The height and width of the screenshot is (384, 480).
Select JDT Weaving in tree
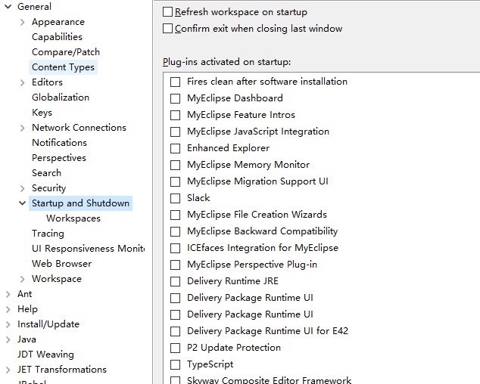(x=45, y=355)
